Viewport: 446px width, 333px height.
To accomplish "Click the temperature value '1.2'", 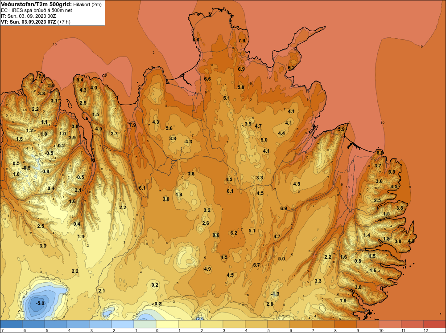I will coord(29,131).
